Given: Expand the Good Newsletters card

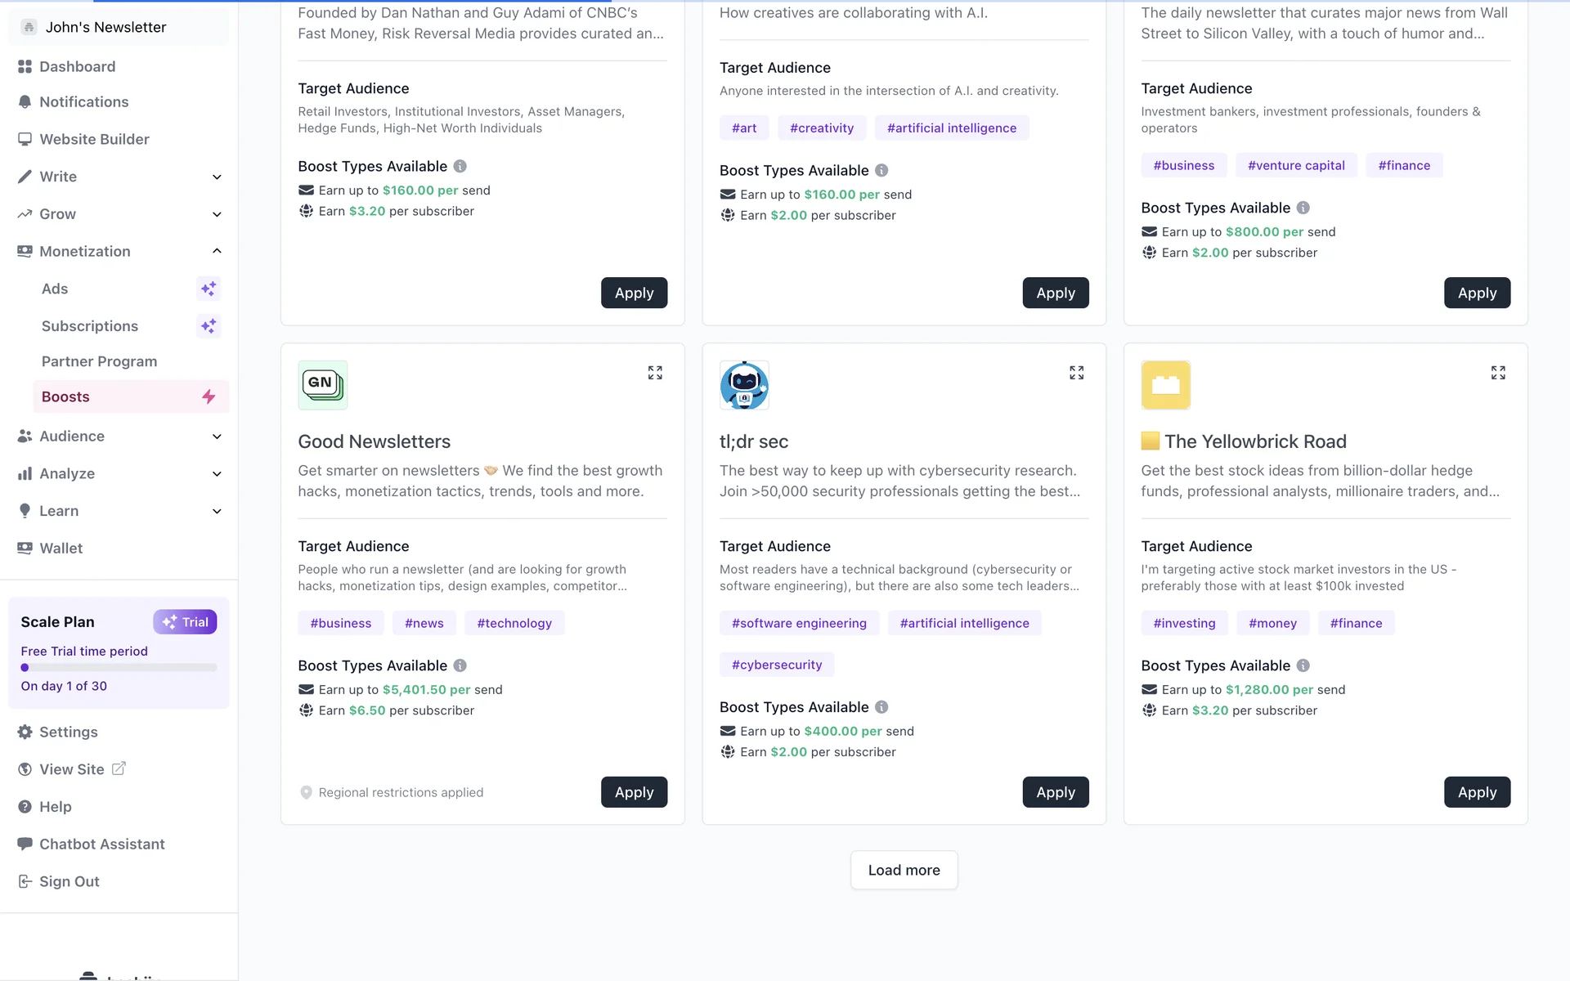Looking at the screenshot, I should click(x=655, y=373).
